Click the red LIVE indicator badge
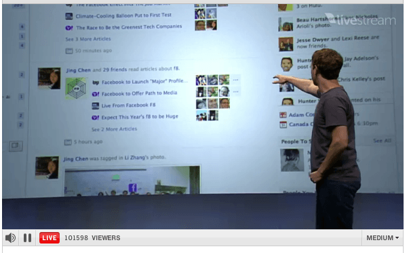The width and height of the screenshot is (409, 253). (x=50, y=237)
